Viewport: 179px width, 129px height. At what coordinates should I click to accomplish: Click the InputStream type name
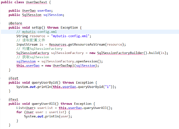[x=27, y=45]
